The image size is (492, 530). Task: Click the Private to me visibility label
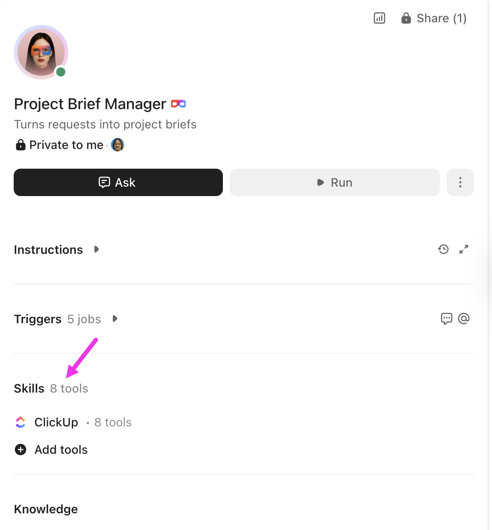[x=65, y=145]
